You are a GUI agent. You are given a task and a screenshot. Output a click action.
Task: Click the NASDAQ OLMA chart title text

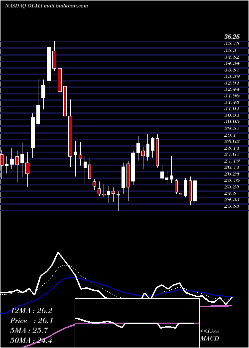[x=46, y=6]
